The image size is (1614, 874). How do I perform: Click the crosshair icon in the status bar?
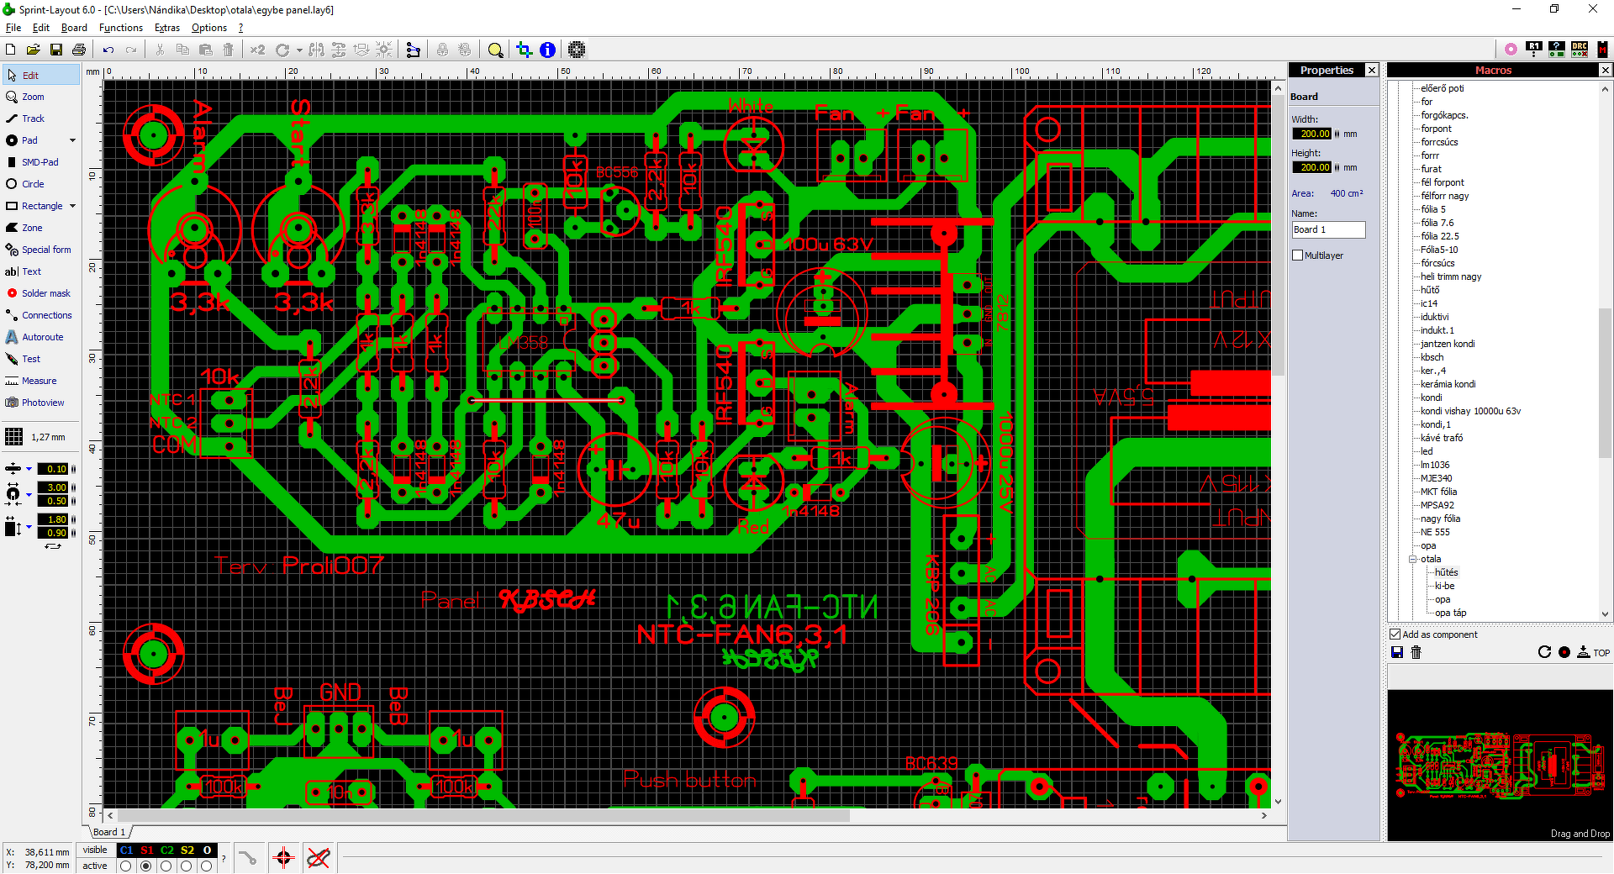(283, 858)
